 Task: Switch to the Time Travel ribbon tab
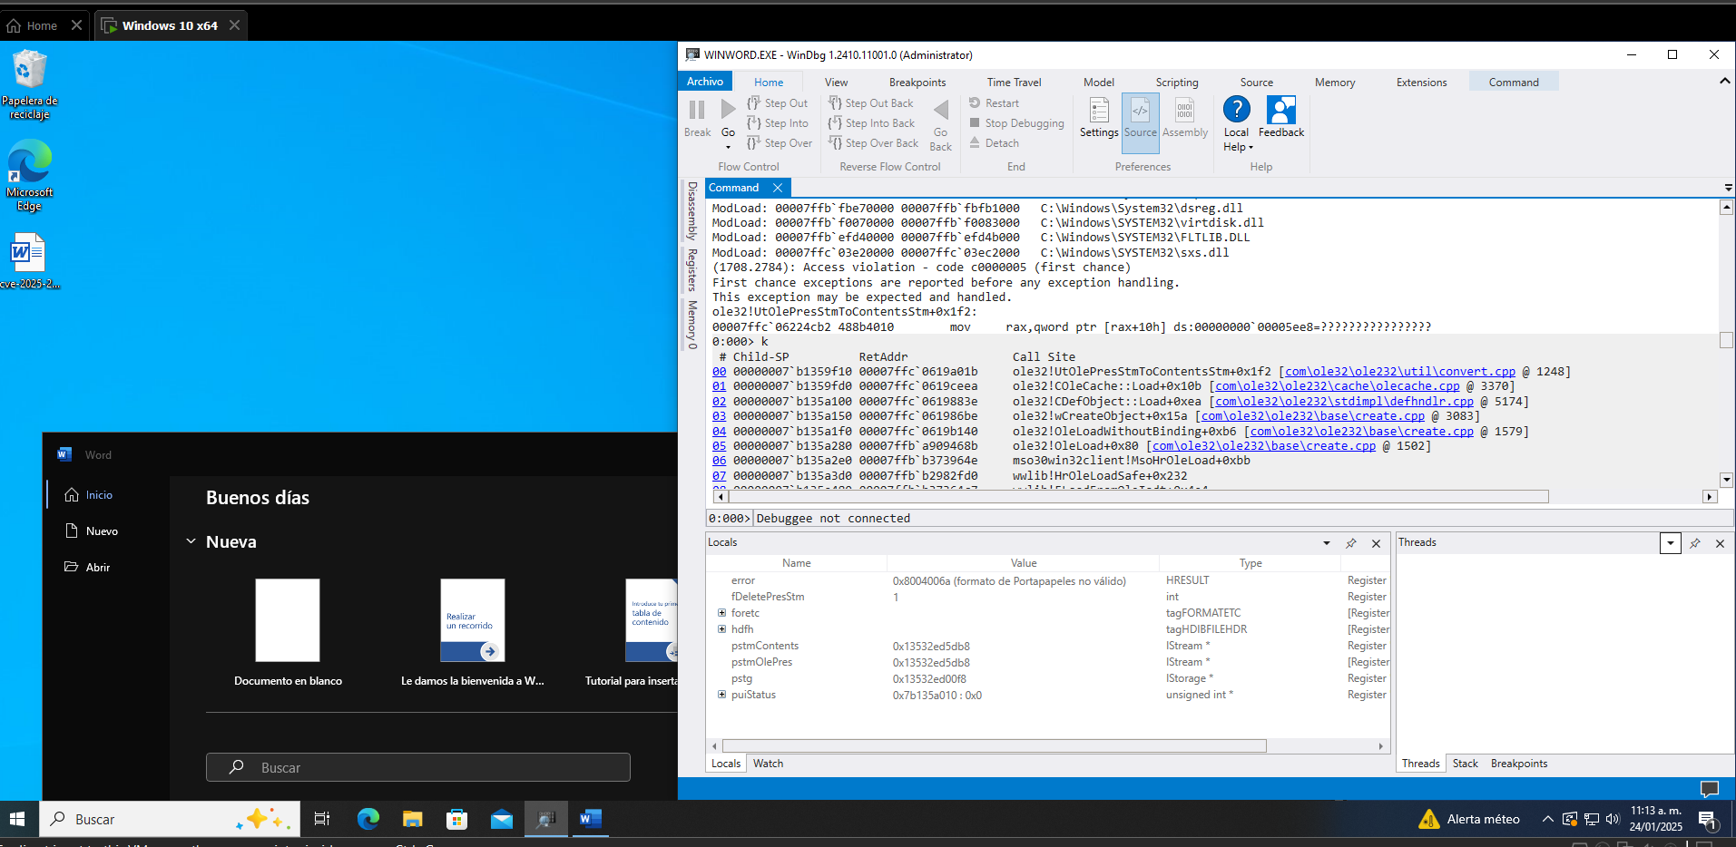coord(1014,83)
